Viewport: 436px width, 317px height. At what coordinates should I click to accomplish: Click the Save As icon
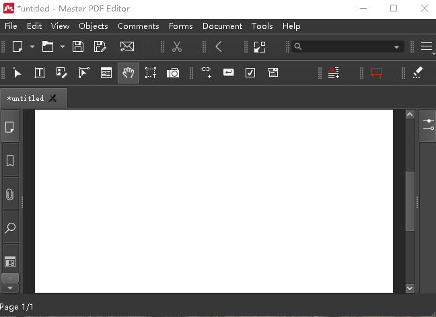(x=100, y=46)
